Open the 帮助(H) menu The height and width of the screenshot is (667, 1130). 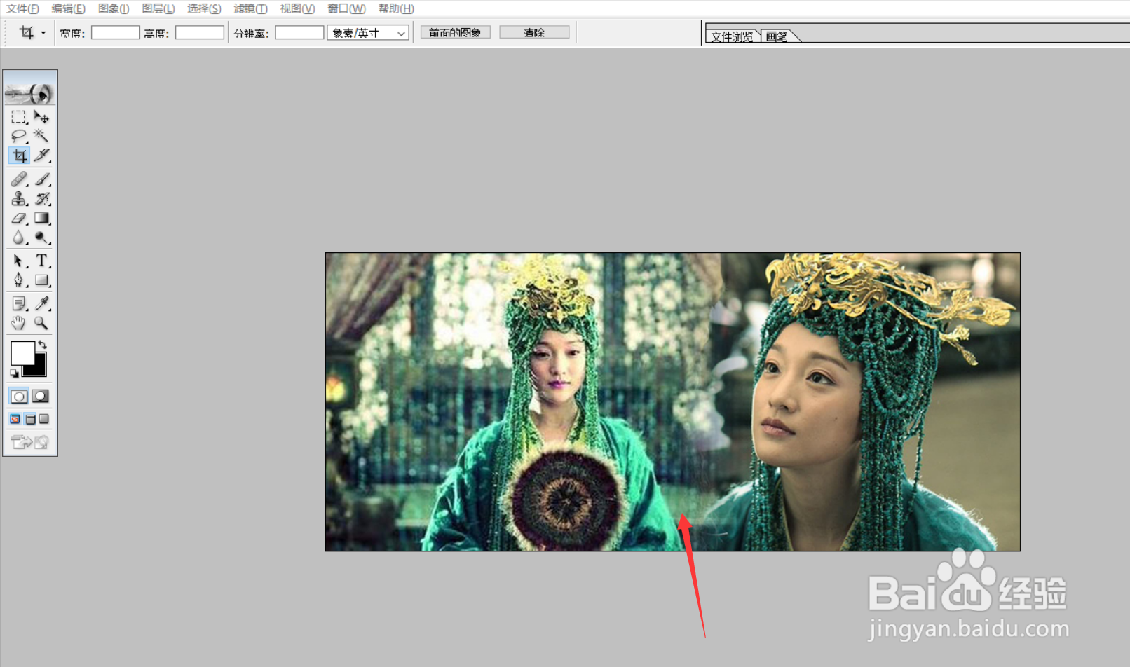click(x=396, y=8)
